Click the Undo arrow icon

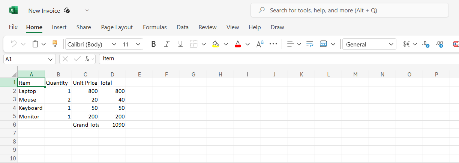coord(14,44)
